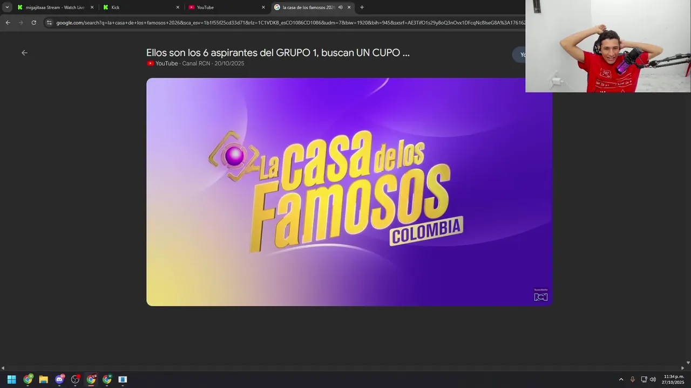Image resolution: width=691 pixels, height=388 pixels.
Task: Mute the la casa de los famosos tab audio
Action: coord(341,8)
